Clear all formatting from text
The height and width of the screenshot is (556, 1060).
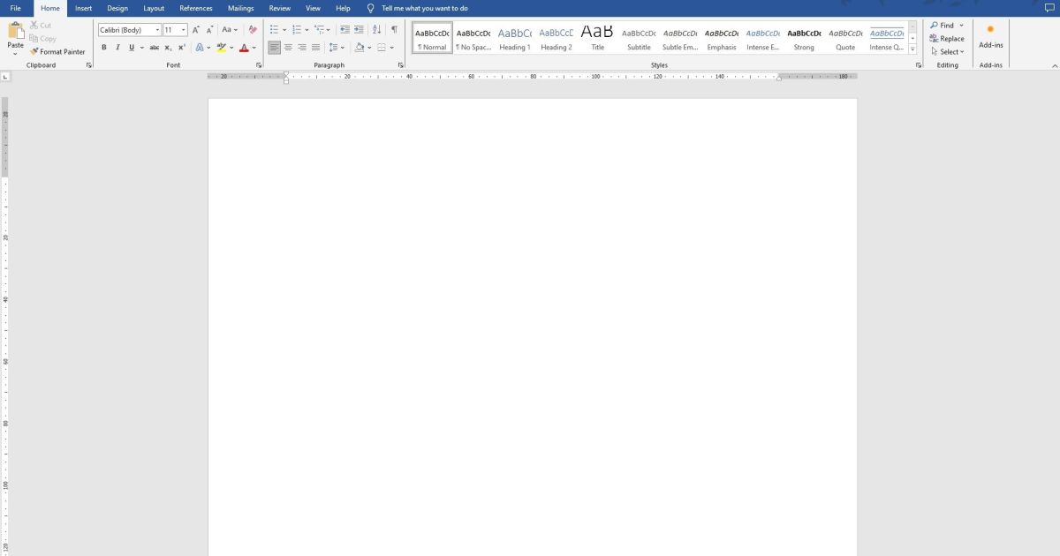click(253, 30)
